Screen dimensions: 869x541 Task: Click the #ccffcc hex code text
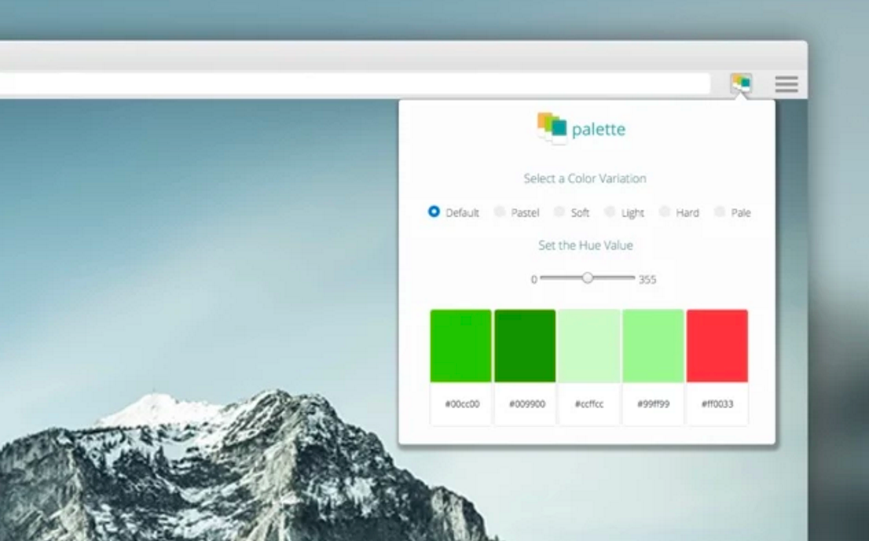pyautogui.click(x=589, y=404)
